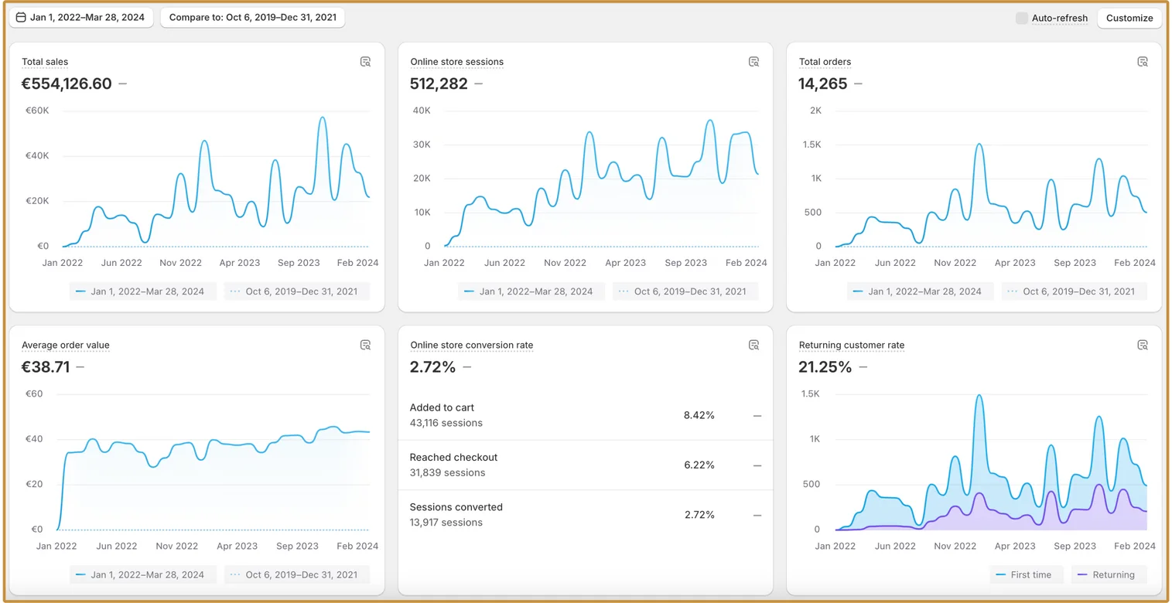Toggle comparison-period legend in Online store sessions
This screenshot has width=1172, height=603.
pyautogui.click(x=685, y=291)
